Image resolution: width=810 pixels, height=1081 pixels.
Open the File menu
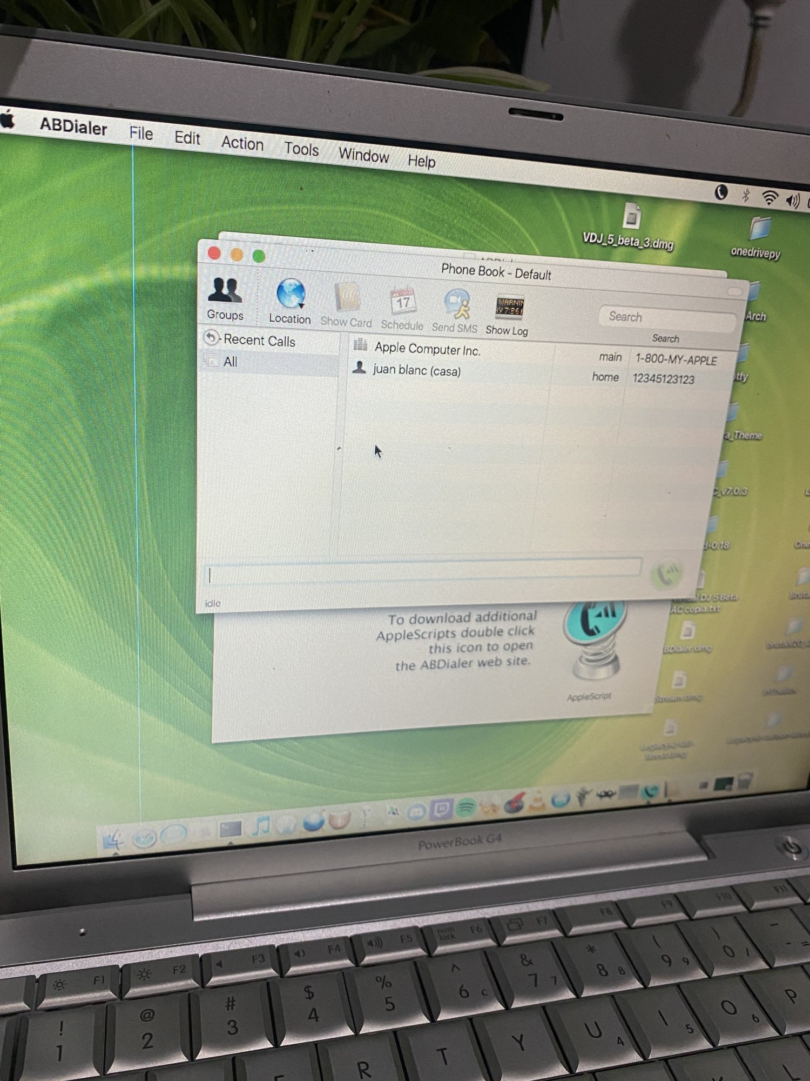141,133
